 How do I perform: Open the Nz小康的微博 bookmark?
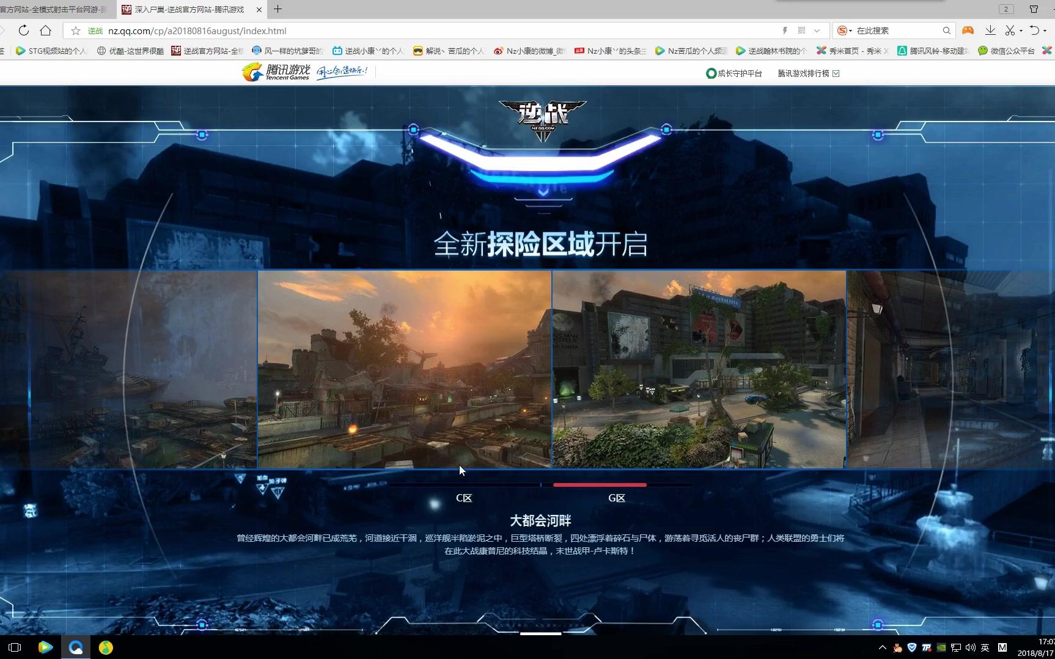point(529,51)
